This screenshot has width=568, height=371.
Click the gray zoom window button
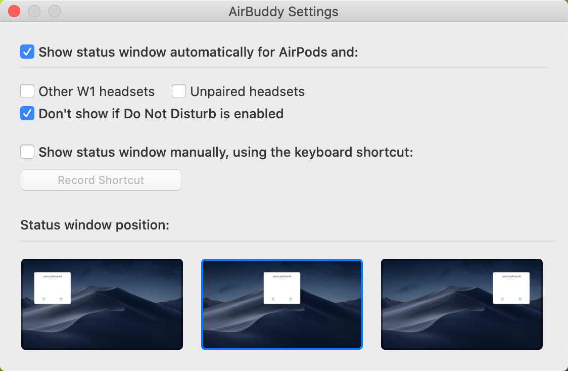point(54,11)
